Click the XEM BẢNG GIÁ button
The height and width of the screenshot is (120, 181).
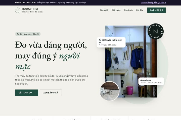tap(51, 93)
